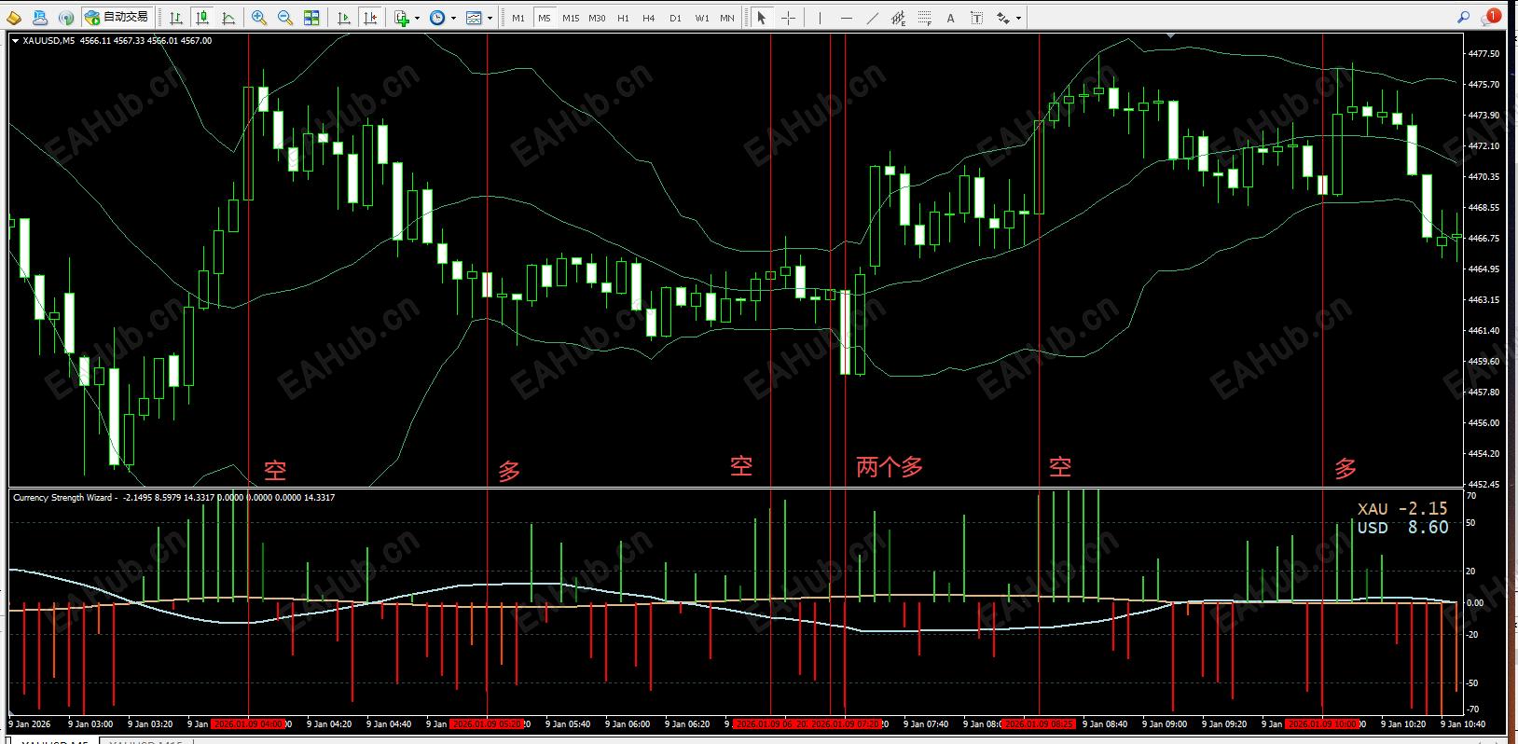Click the 9 Jan 03:00 time axis label

pyautogui.click(x=90, y=724)
